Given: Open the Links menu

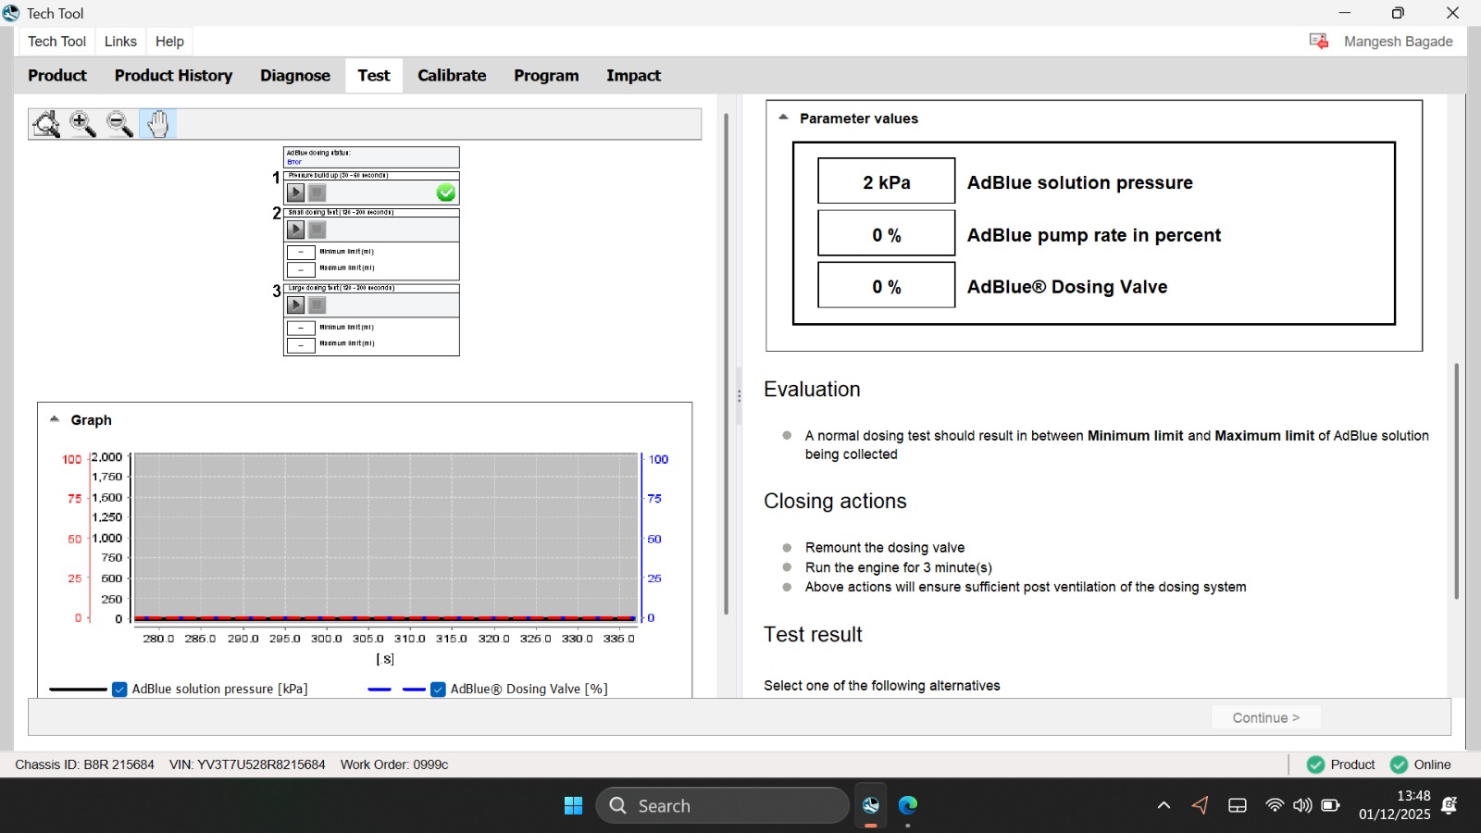Looking at the screenshot, I should [120, 42].
